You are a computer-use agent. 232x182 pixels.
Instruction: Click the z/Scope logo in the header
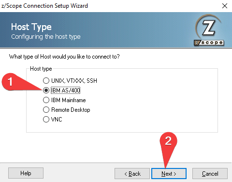209,30
